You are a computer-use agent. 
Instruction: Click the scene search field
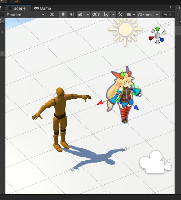168,15
